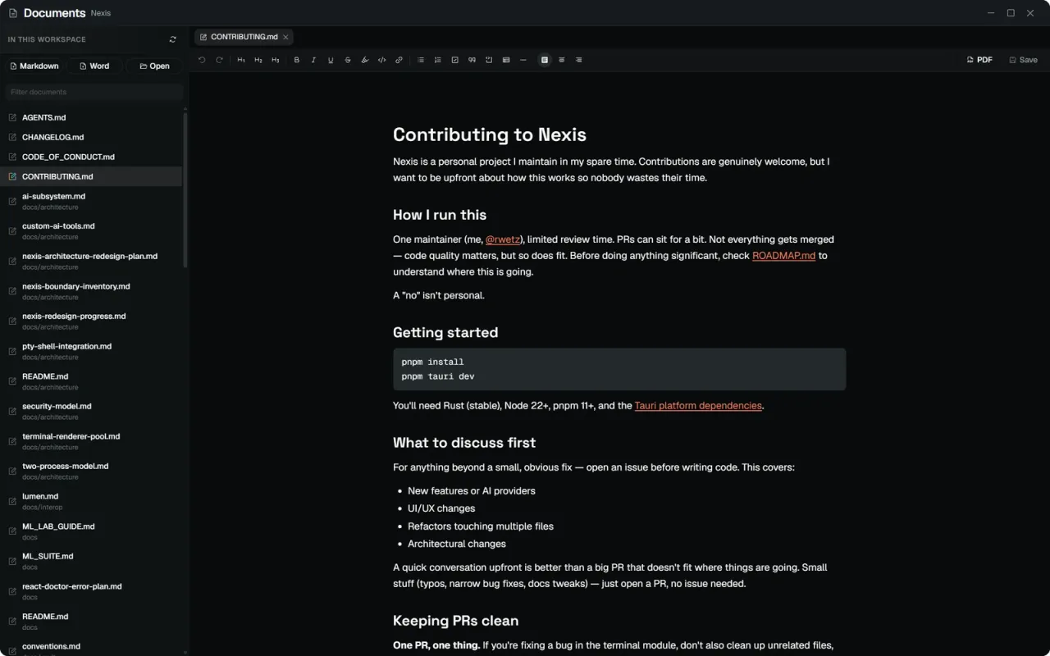The width and height of the screenshot is (1050, 656).
Task: Align text center
Action: pyautogui.click(x=562, y=60)
